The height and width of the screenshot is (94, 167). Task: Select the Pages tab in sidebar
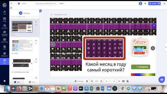tap(5, 61)
